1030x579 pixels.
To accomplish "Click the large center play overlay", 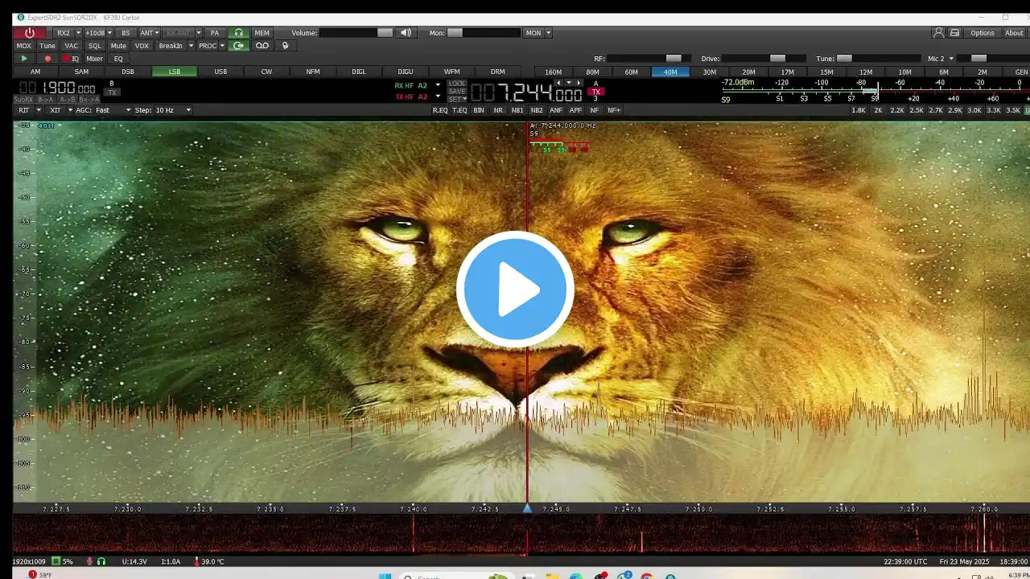I will [x=515, y=289].
